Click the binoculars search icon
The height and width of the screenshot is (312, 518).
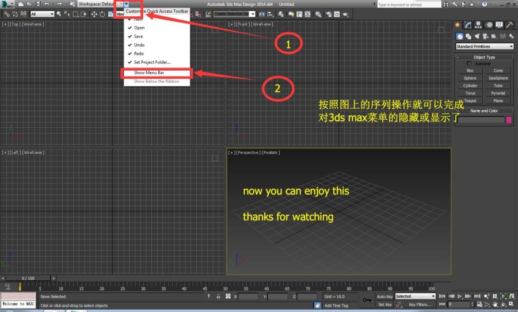[x=446, y=4]
